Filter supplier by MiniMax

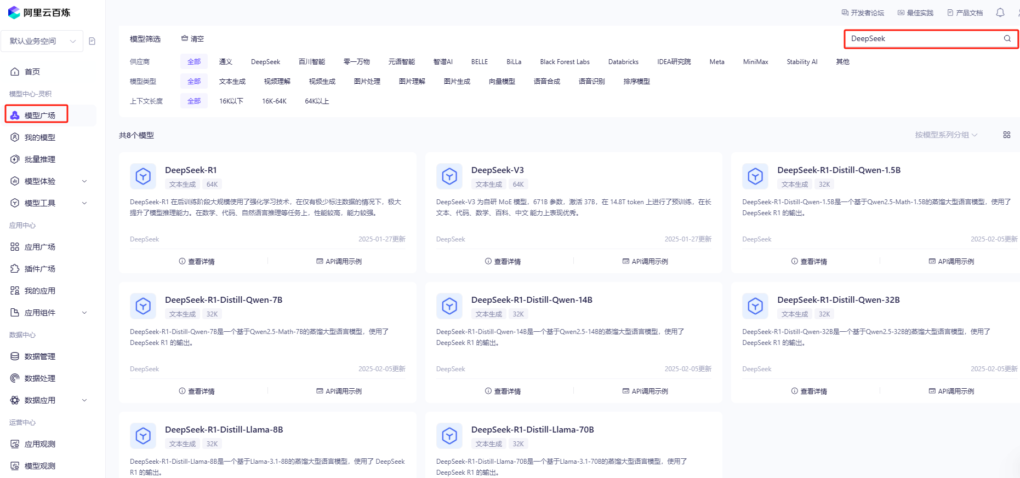click(756, 62)
